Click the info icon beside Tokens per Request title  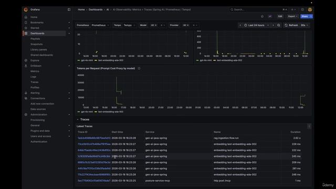[139, 68]
